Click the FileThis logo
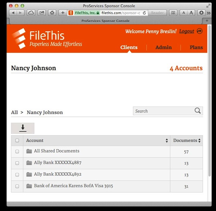 pyautogui.click(x=47, y=39)
